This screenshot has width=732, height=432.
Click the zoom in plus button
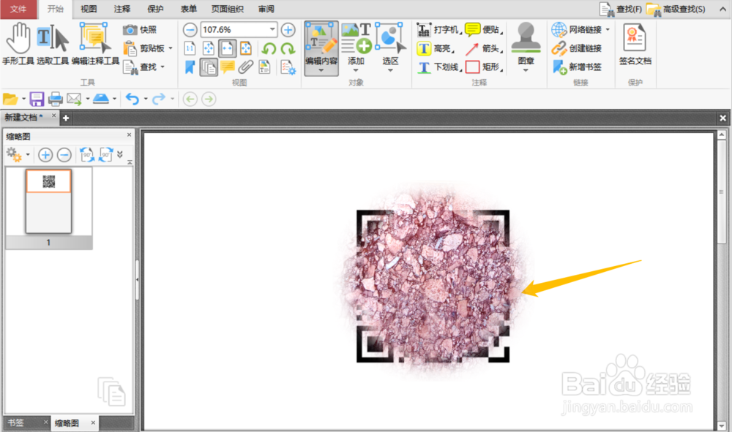[288, 30]
